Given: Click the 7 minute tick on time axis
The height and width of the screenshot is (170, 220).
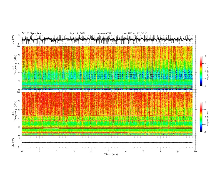Looking at the screenshot, I should coord(143,151).
